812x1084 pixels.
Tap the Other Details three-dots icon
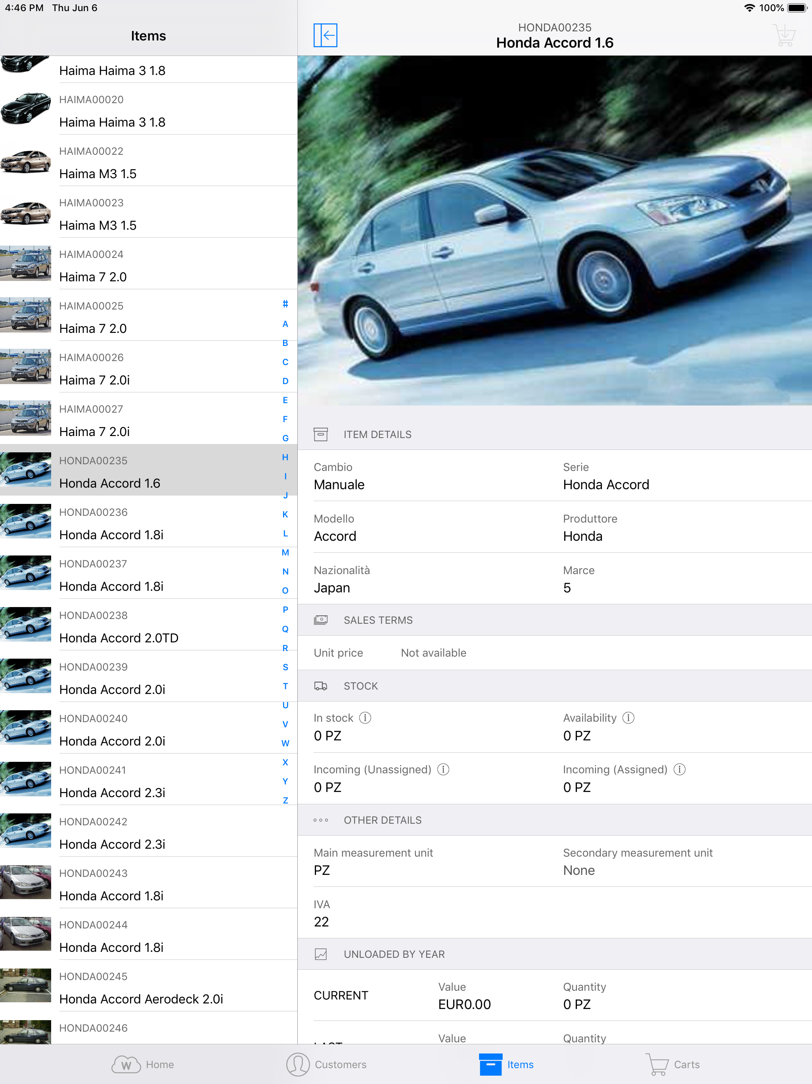point(321,821)
